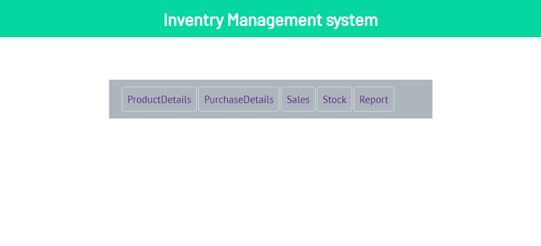Open the ProductDetails page

(x=159, y=99)
